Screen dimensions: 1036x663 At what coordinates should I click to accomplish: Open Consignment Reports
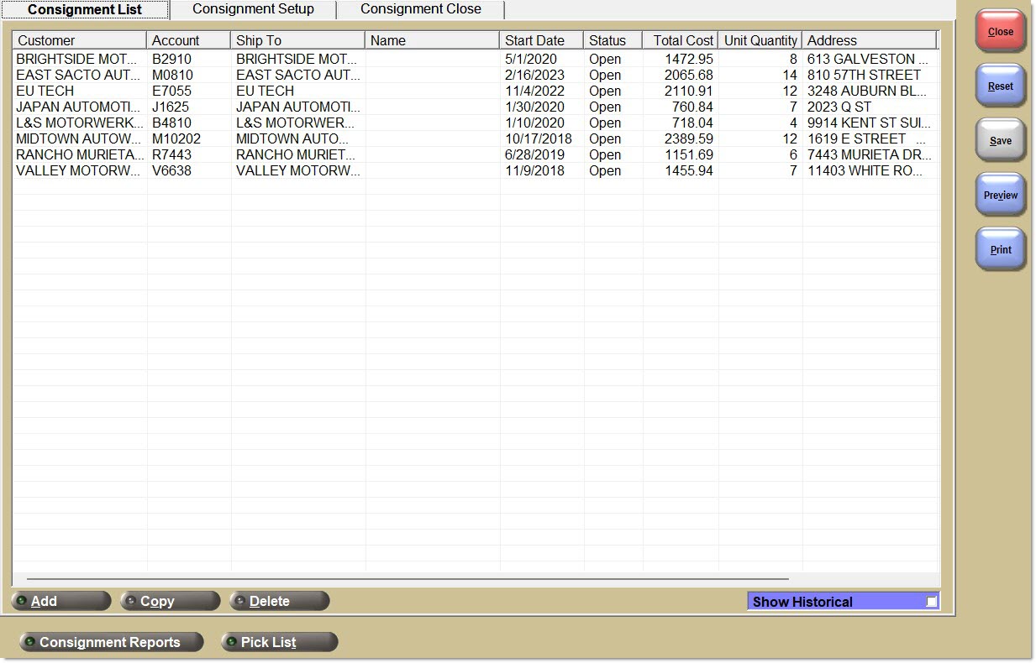click(111, 642)
